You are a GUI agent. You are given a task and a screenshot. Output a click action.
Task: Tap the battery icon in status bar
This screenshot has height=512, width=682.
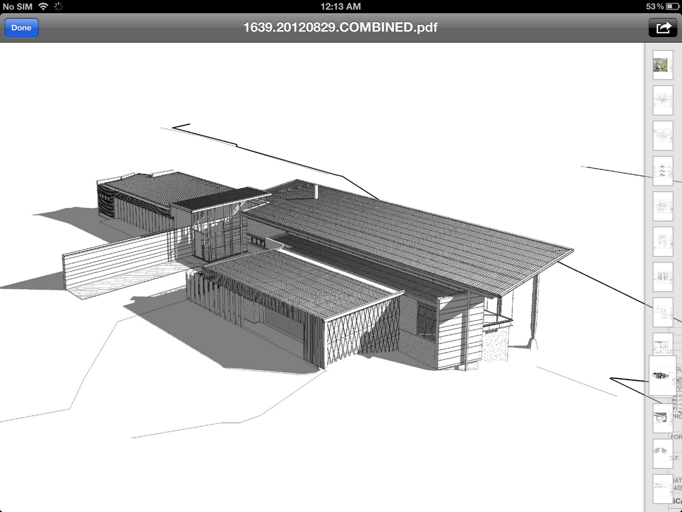tap(672, 6)
